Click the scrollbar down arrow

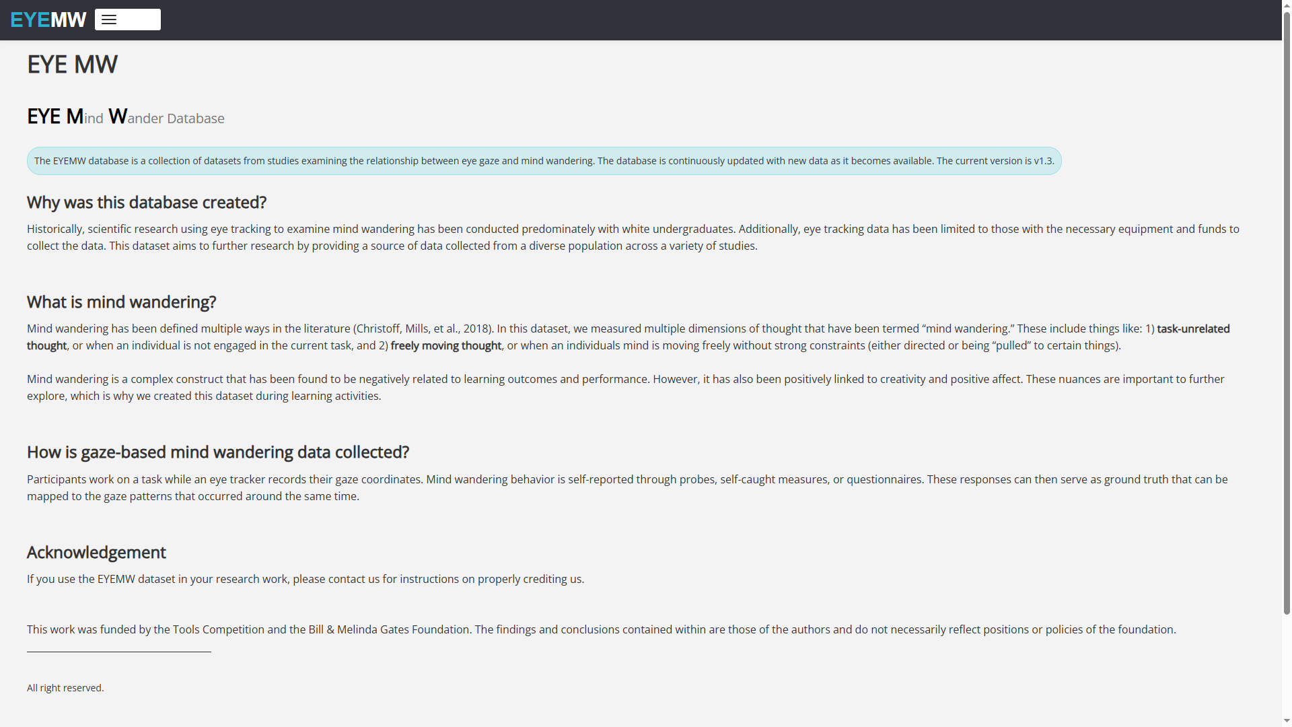point(1287,722)
